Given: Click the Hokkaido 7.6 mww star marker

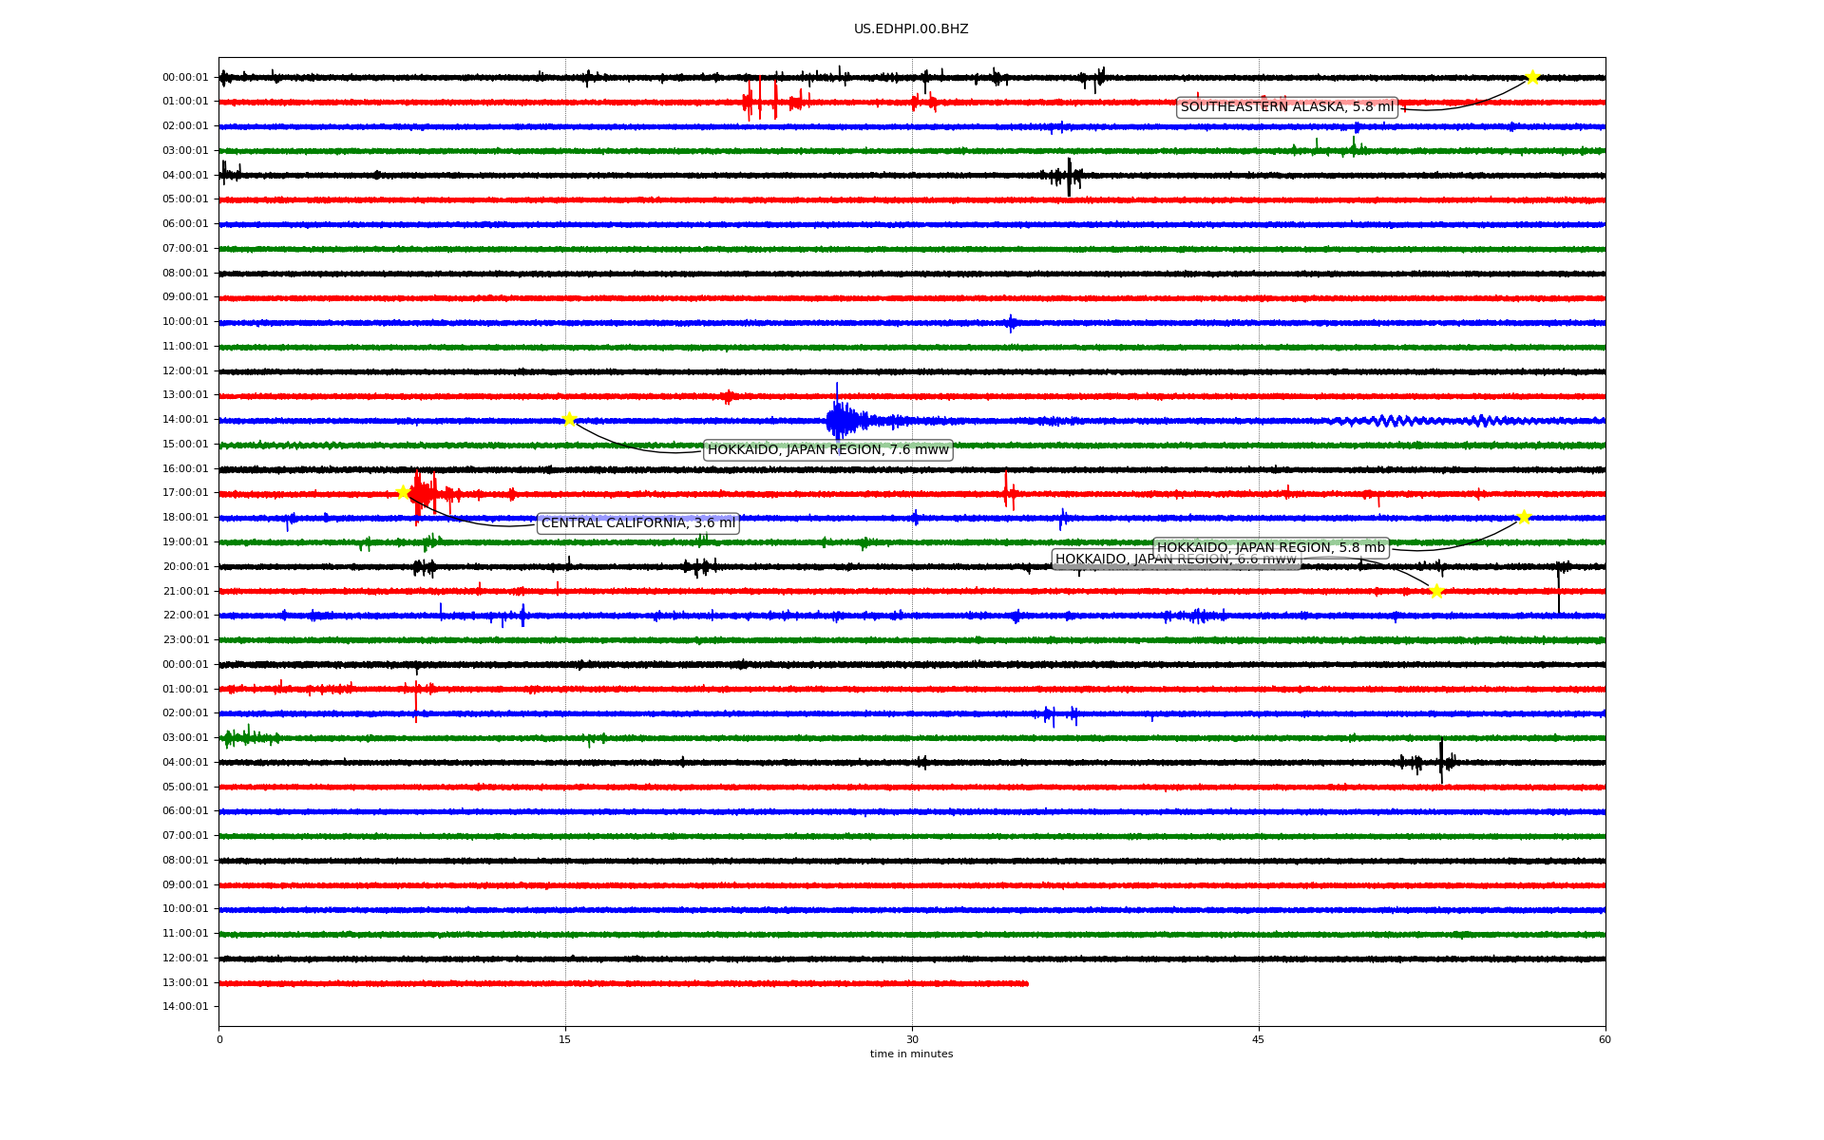Looking at the screenshot, I should pos(569,419).
